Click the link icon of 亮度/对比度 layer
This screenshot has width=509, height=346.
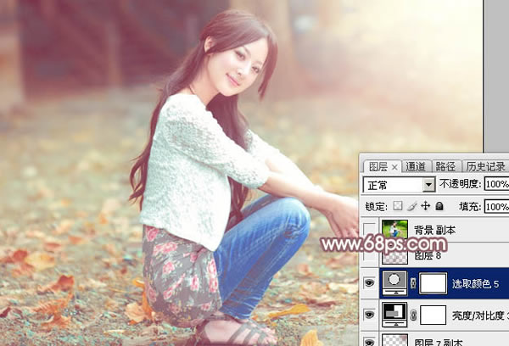(413, 315)
